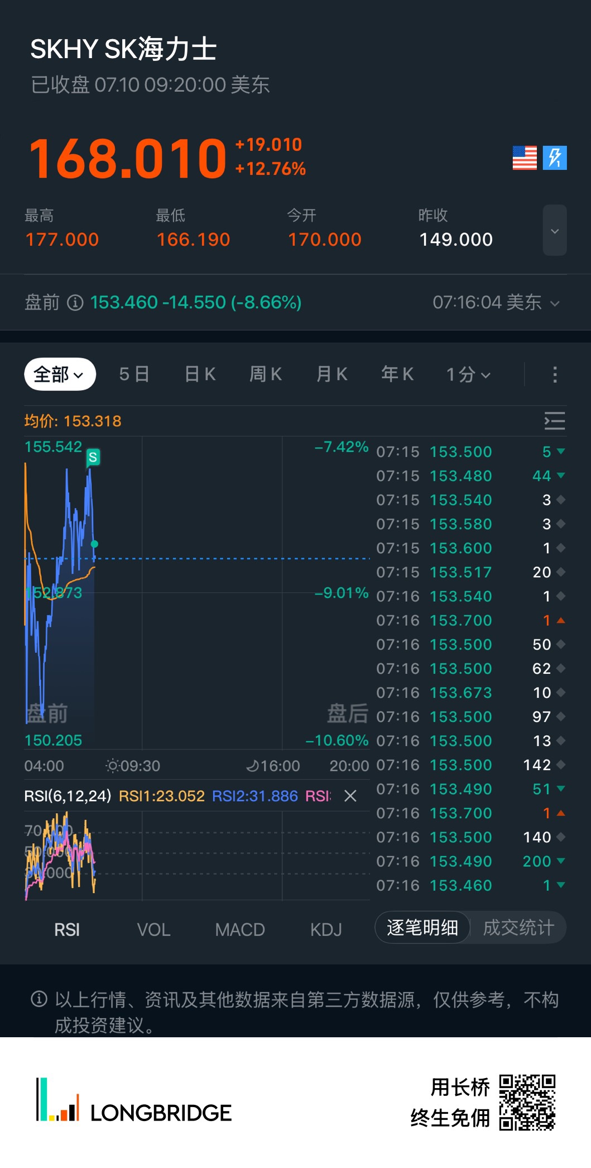Open the 全部 session dropdown
The width and height of the screenshot is (591, 1168).
coord(60,374)
